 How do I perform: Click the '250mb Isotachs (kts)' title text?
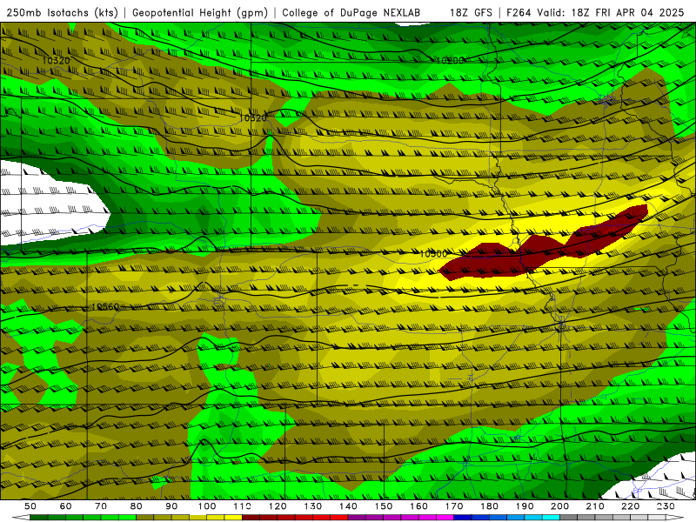pyautogui.click(x=62, y=12)
